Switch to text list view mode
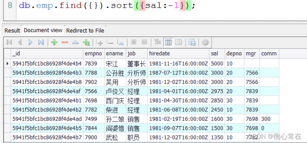Viewport: 307px width, 143px height. click(179, 42)
